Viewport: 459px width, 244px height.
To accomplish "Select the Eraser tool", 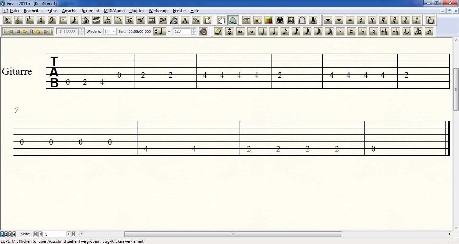I will pyautogui.click(x=218, y=32).
